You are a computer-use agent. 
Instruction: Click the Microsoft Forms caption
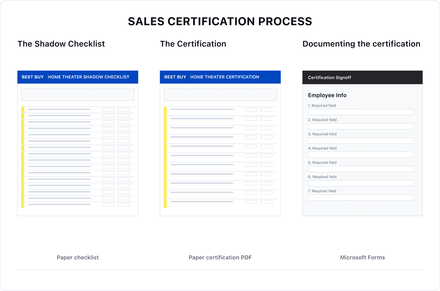[x=363, y=257]
